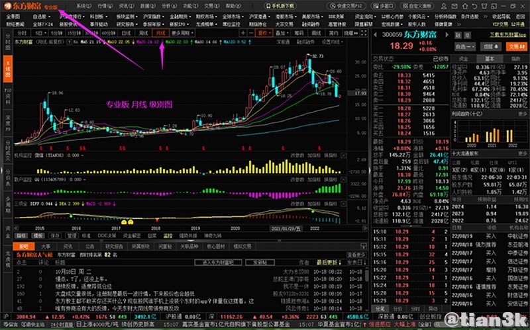
Task: Switch to the 研究报告 tab
Action: (114, 247)
